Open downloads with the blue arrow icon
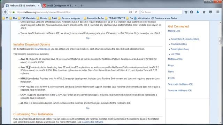223x125 pixels. pos(198,12)
